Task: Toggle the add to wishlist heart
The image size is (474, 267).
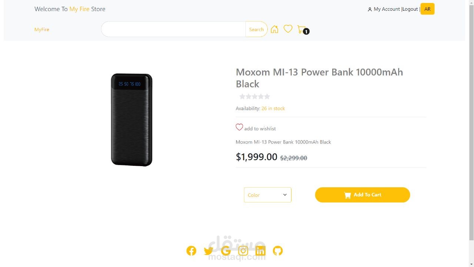Action: (x=240, y=128)
